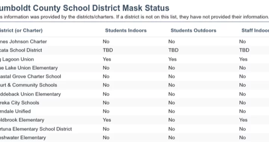Click the Staff Indoors column header
Viewport: 269px width, 142px height.
tap(255, 31)
